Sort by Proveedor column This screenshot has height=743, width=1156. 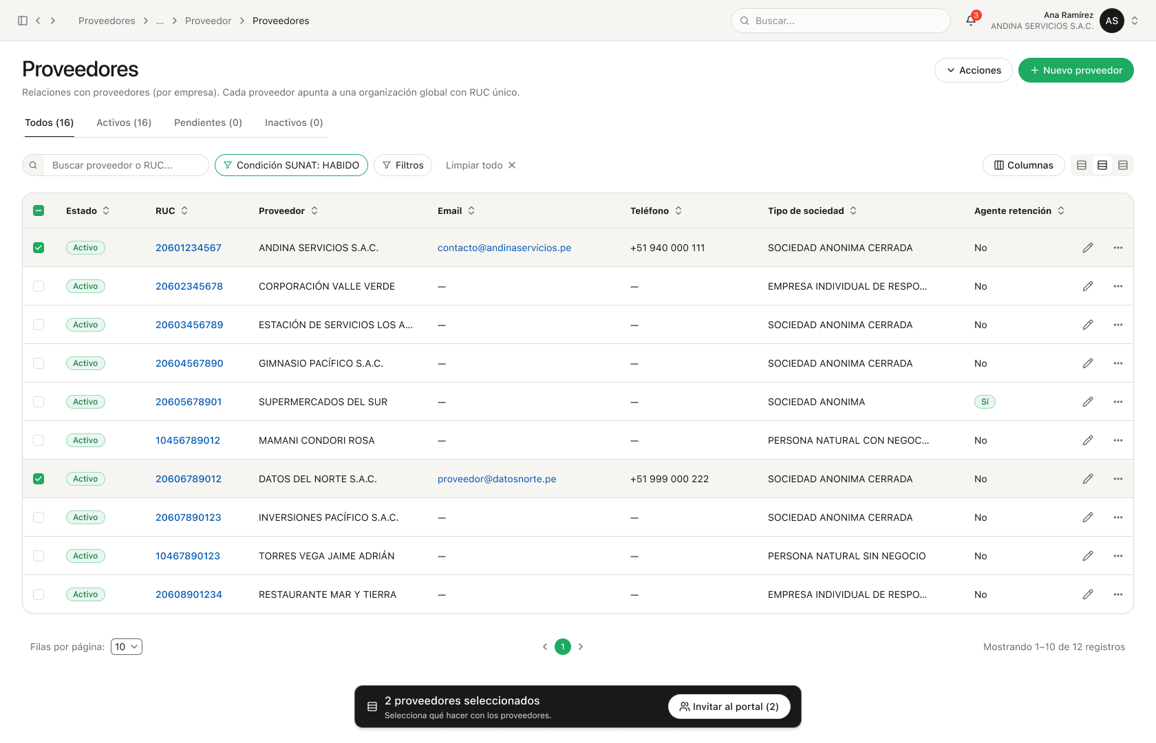coord(288,211)
